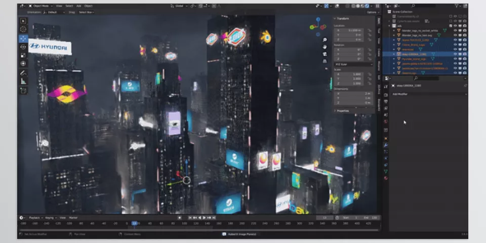Screen dimensions: 486x243
Task: Hide Blender_logo_no_text.svg eye icon
Action: (455, 35)
